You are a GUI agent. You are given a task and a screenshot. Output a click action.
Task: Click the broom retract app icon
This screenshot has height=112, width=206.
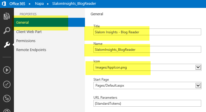[x=7, y=84]
